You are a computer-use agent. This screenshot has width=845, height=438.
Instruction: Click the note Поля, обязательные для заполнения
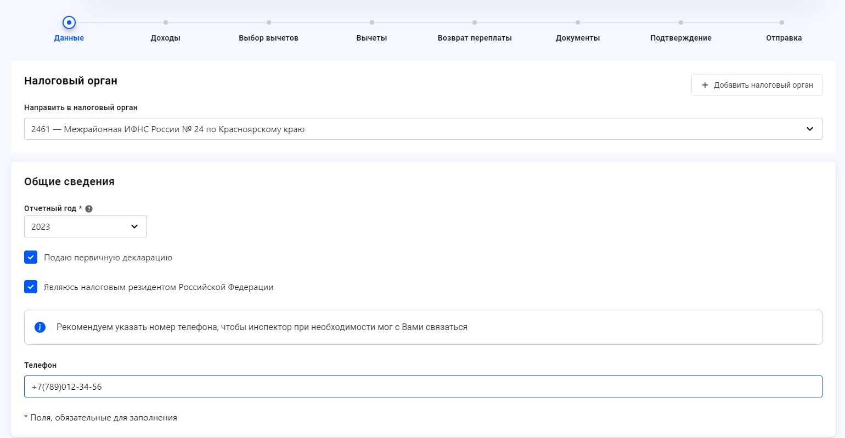click(101, 418)
